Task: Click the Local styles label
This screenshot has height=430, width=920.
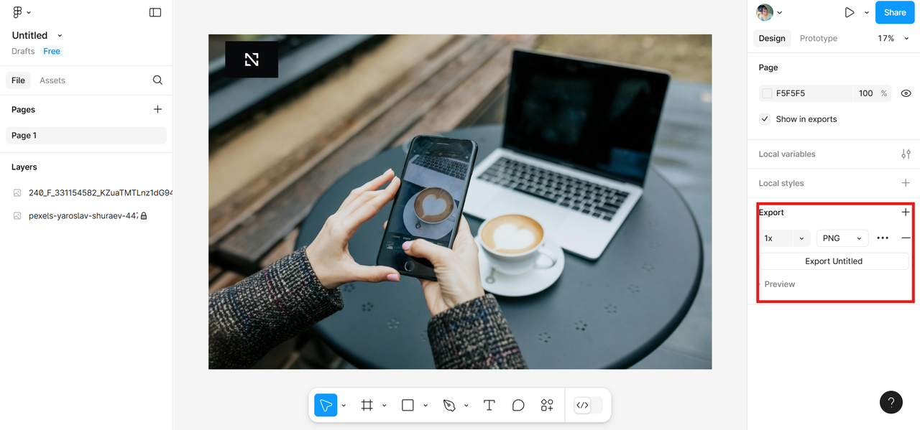Action: pos(781,183)
